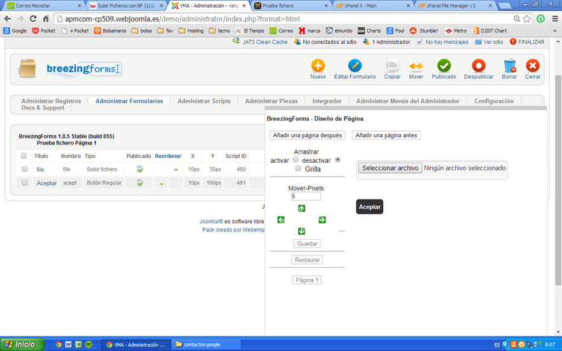Switch to Prueba fichero browser tab
Viewport: 562px width, 351px height.
coord(291,6)
